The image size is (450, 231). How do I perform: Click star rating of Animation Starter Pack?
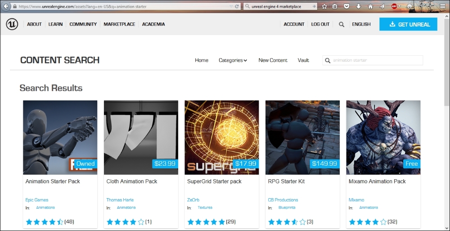(x=45, y=222)
